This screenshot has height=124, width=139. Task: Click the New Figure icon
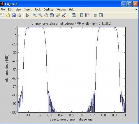tap(2, 15)
